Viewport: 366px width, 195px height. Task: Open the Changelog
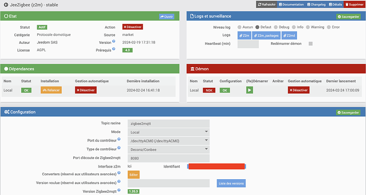tap(316, 4)
